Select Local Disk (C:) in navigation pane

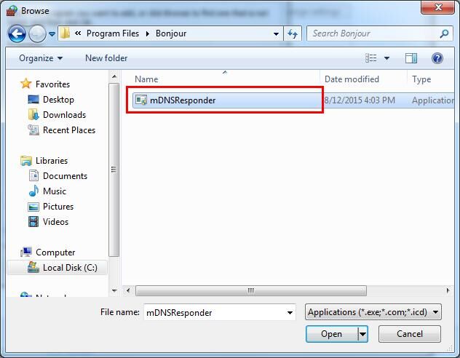coord(70,267)
